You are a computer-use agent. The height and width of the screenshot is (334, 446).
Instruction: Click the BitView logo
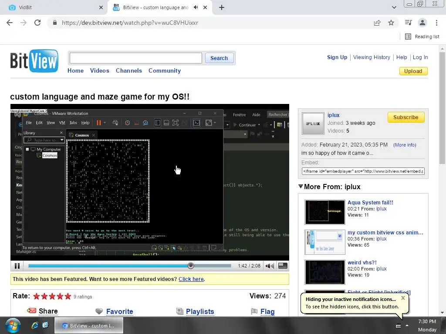pos(34,61)
